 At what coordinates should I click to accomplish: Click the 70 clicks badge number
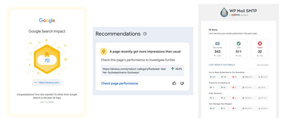point(47,60)
